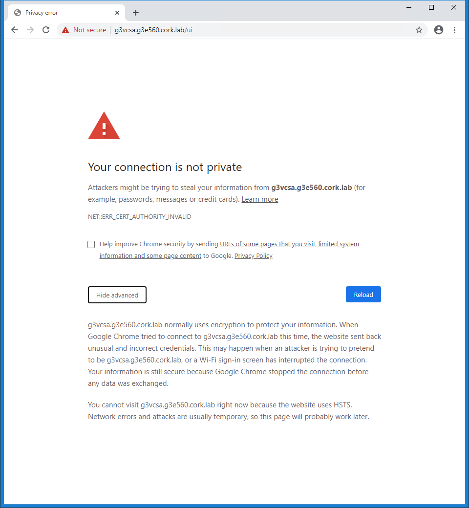Open a new tab with plus button

[x=136, y=13]
